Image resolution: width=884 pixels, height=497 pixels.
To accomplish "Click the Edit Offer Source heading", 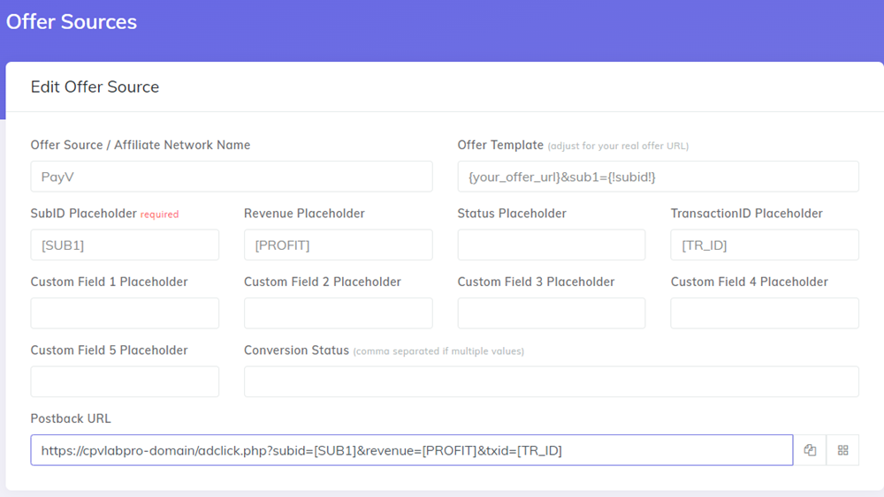I will tap(95, 87).
